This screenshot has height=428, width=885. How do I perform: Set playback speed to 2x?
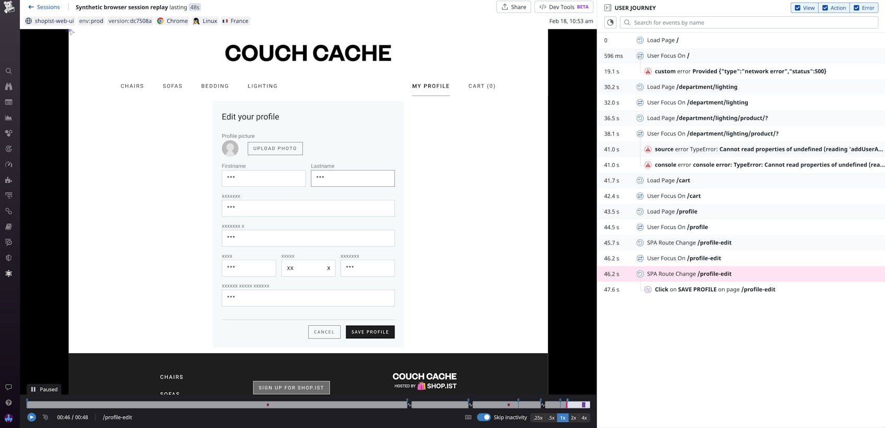coord(573,418)
